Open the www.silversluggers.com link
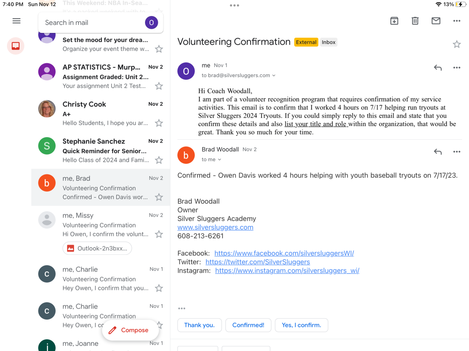Screen dimensions: 469x351 [215, 227]
